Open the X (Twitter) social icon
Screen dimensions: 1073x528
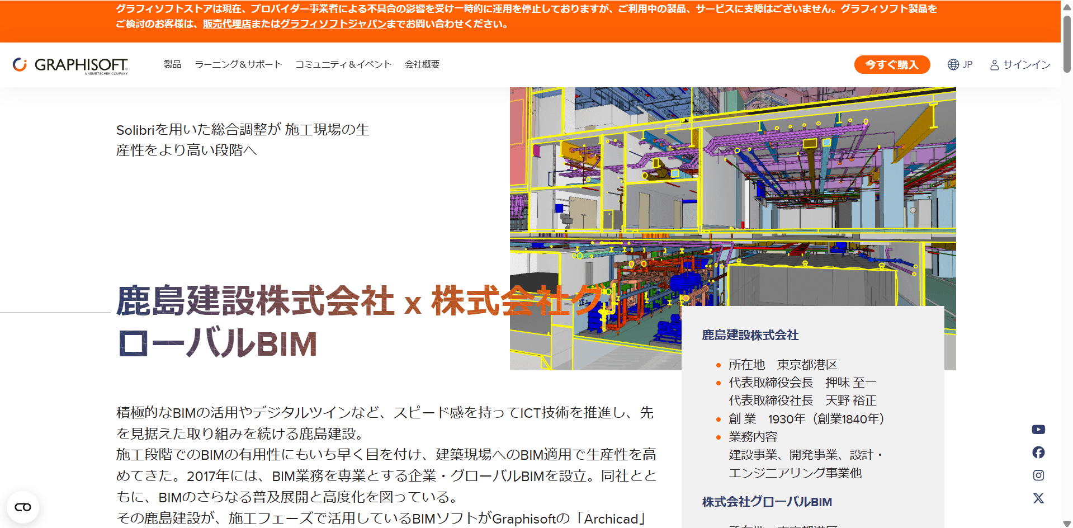[x=1038, y=498]
